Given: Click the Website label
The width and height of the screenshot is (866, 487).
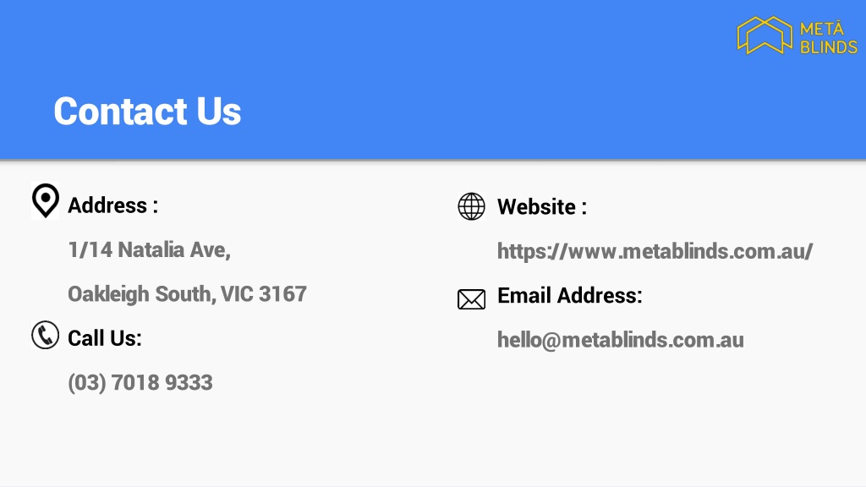Looking at the screenshot, I should [x=542, y=207].
